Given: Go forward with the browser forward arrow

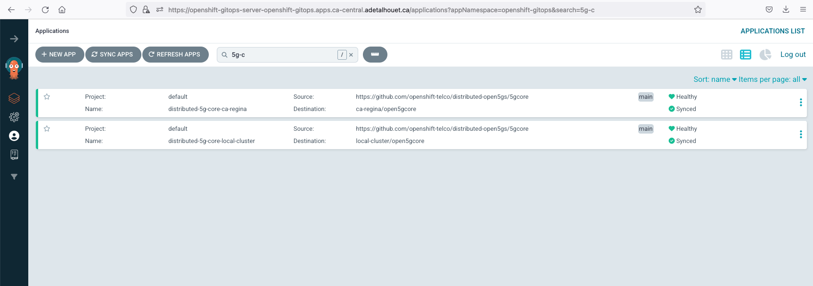Looking at the screenshot, I should coord(28,9).
